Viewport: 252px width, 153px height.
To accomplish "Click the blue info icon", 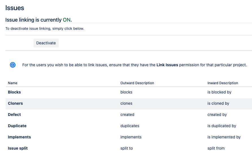I will point(13,65).
